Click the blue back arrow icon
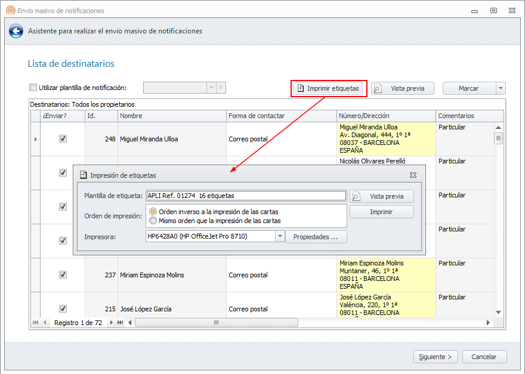 click(16, 32)
